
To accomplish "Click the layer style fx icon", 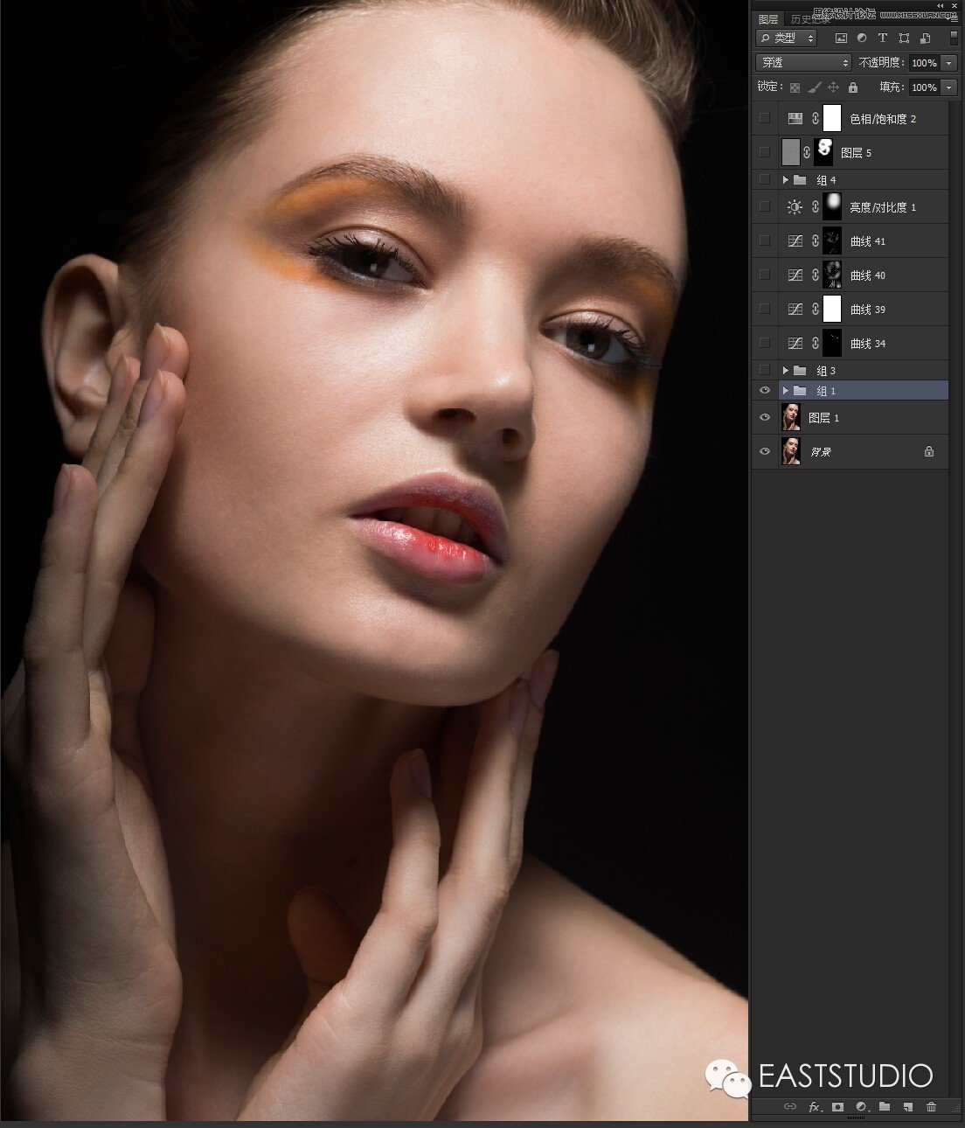I will click(x=814, y=1107).
